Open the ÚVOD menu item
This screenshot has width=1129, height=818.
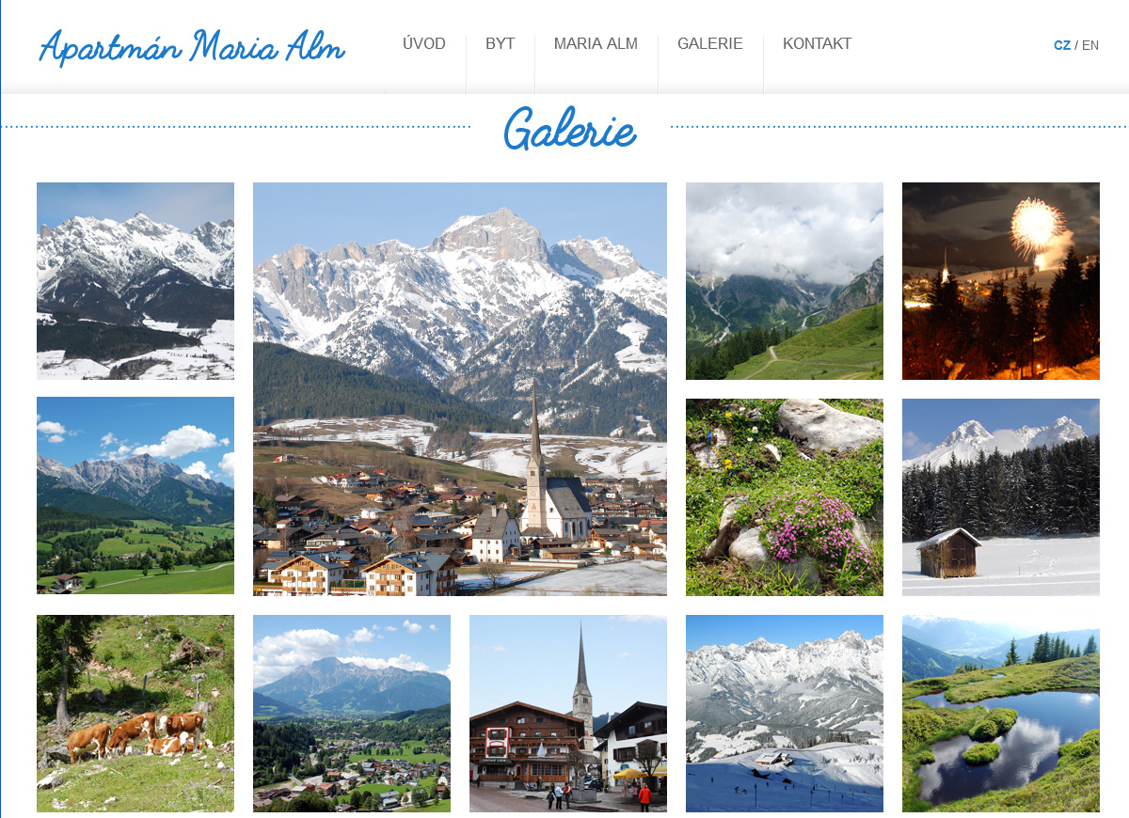pos(424,44)
